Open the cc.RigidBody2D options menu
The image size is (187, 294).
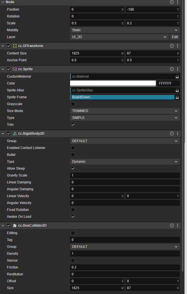pyautogui.click(x=178, y=134)
